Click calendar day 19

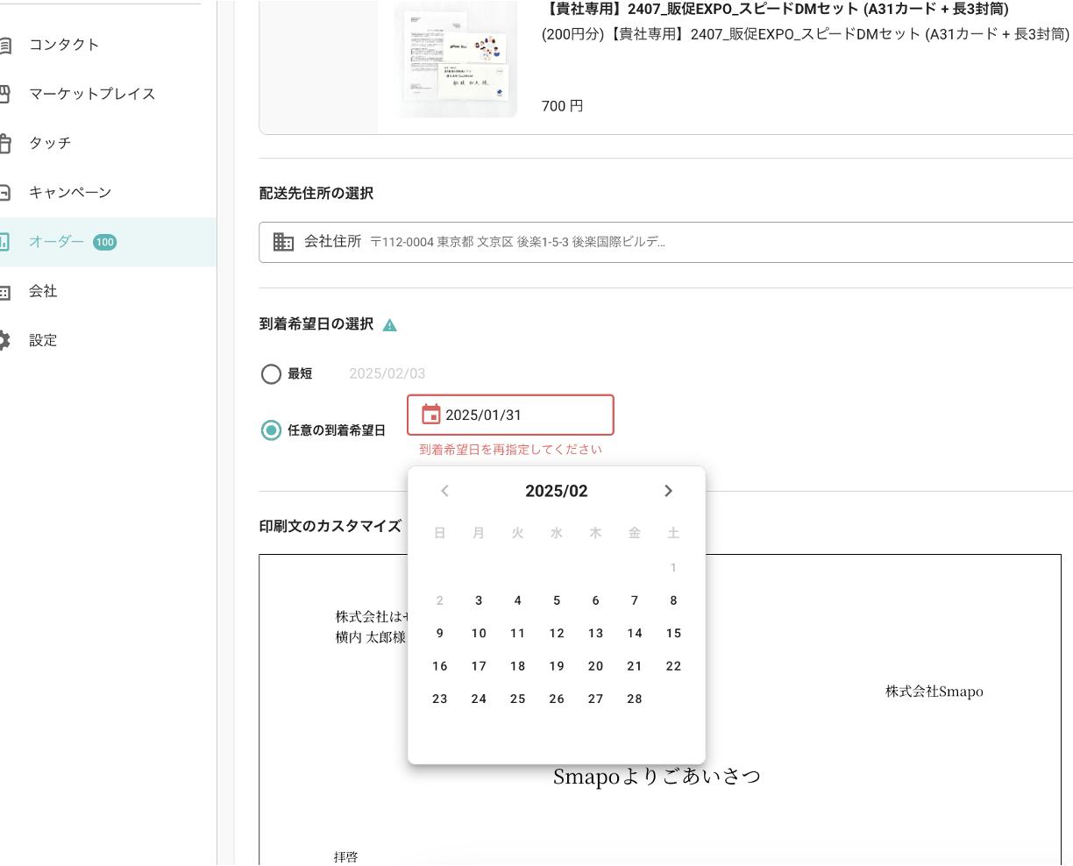557,666
